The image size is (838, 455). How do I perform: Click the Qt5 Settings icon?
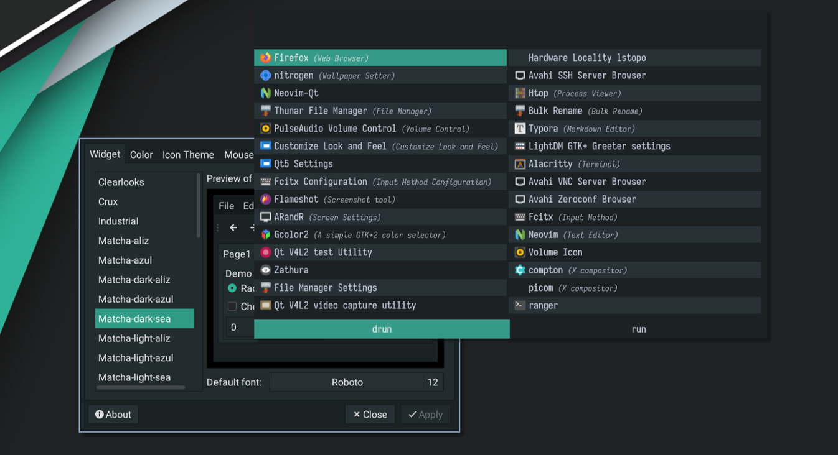(x=266, y=164)
